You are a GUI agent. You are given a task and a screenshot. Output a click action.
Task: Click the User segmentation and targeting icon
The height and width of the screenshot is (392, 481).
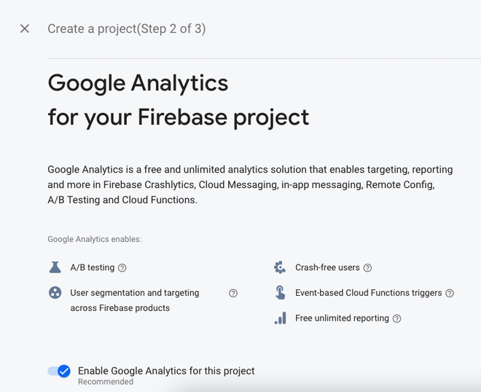pos(55,293)
